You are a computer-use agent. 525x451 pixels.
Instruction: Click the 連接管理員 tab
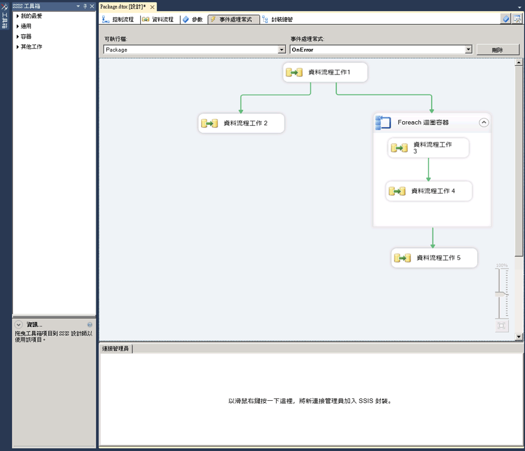[x=115, y=349]
